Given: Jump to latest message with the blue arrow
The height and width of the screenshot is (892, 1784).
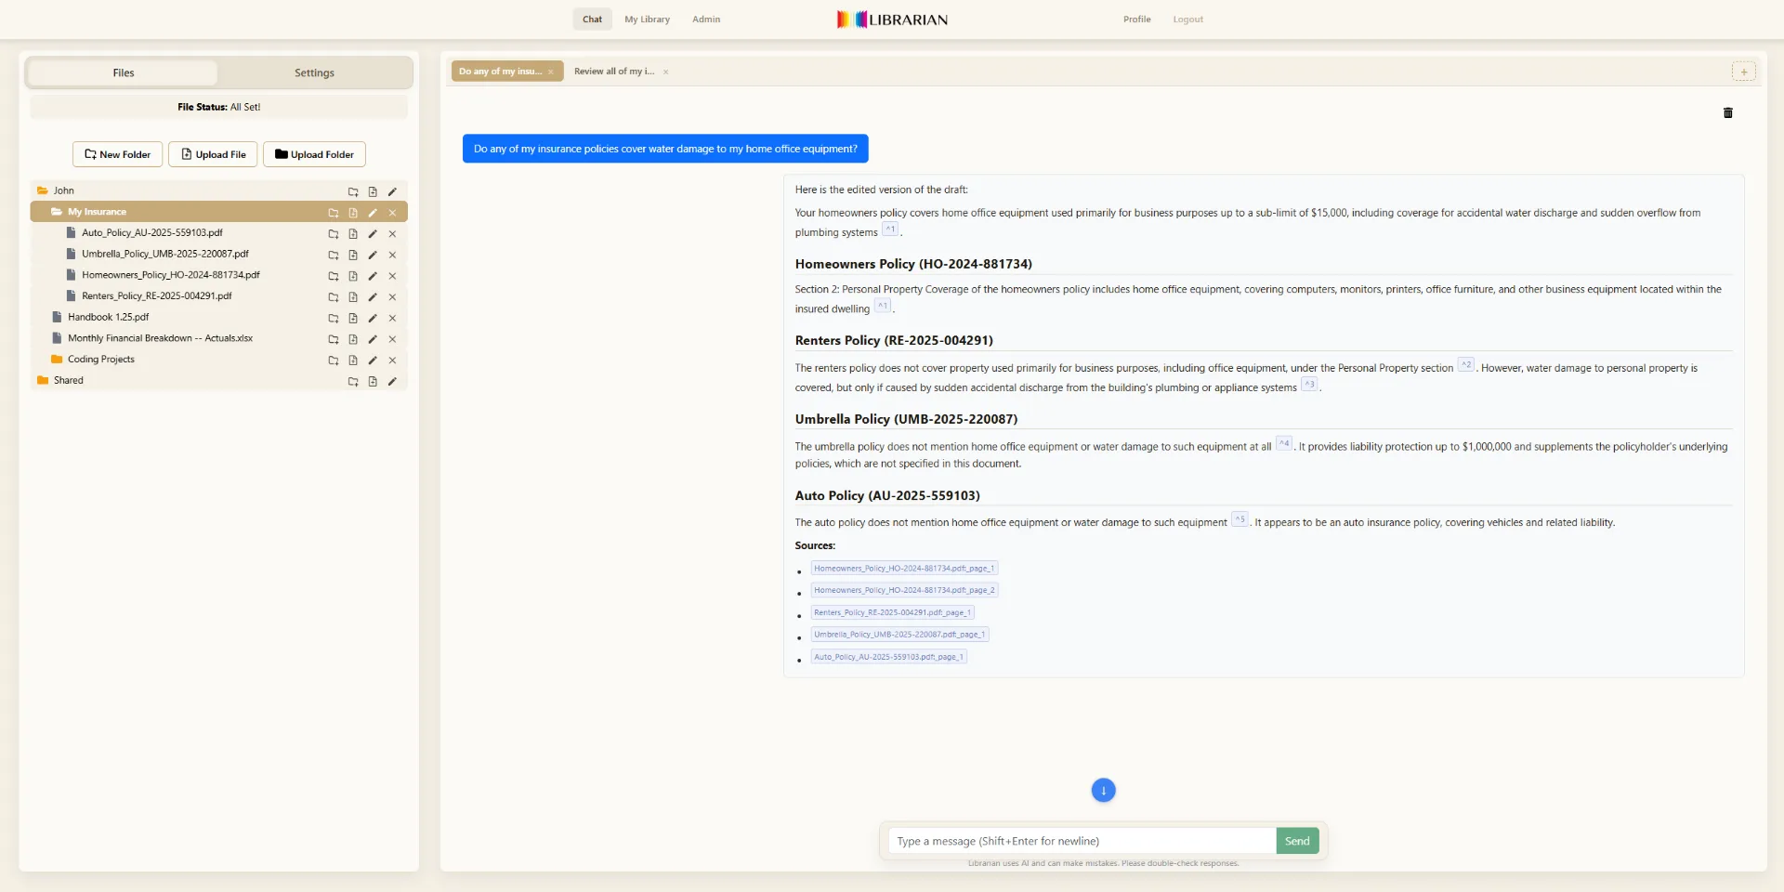Looking at the screenshot, I should pyautogui.click(x=1102, y=790).
